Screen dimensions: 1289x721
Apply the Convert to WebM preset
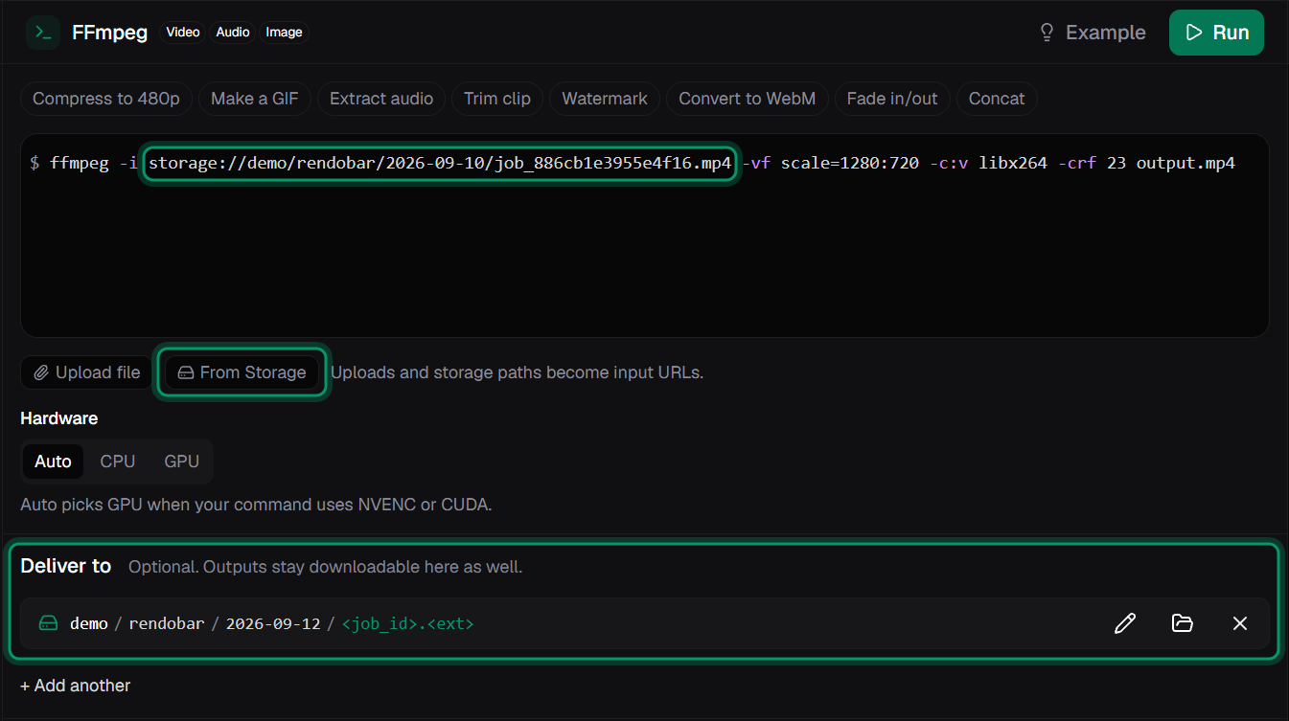[748, 99]
